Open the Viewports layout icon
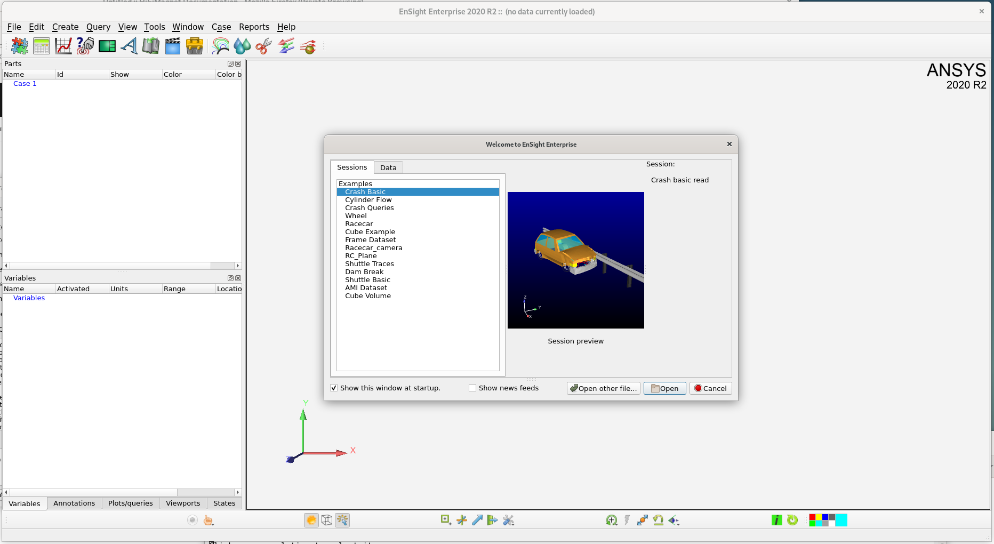The image size is (994, 544). [x=107, y=46]
